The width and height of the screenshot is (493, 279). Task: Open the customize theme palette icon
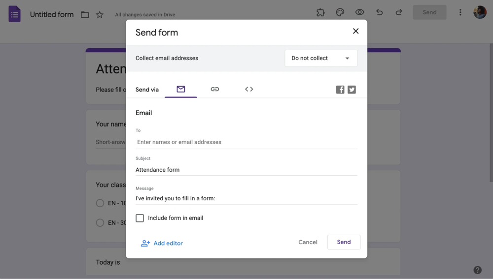point(340,12)
